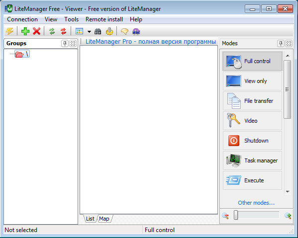Click the red refresh arrows icon
298x238 pixels.
64,31
